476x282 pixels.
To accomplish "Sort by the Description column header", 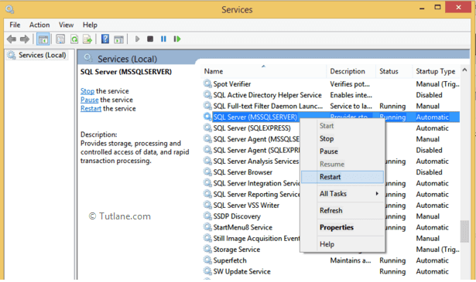I will [x=351, y=72].
